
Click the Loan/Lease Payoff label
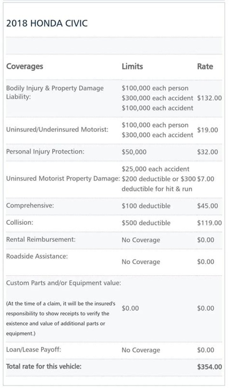point(33,350)
